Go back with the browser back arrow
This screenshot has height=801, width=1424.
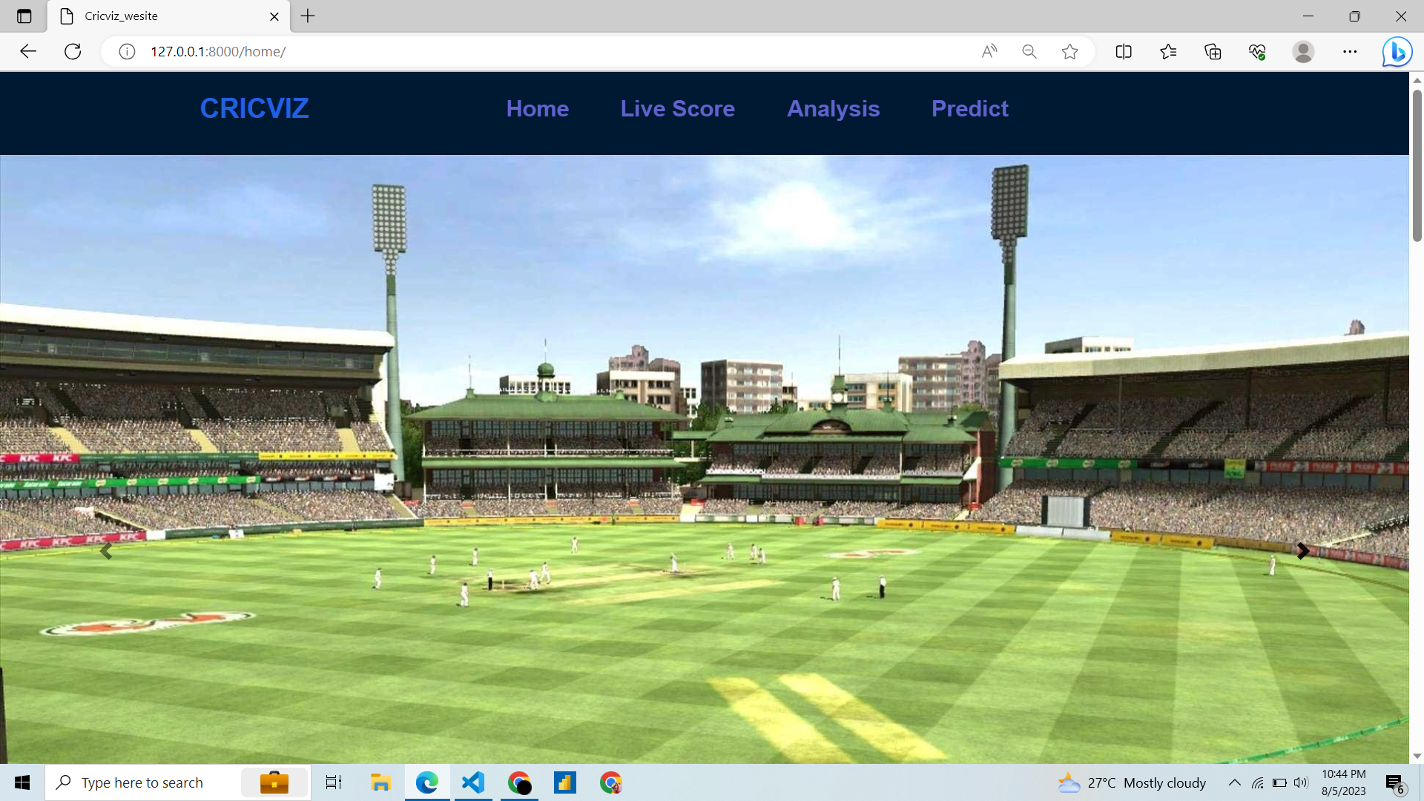pos(28,51)
